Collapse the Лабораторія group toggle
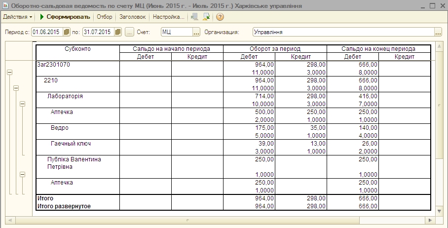The height and width of the screenshot is (228, 448). [22, 104]
